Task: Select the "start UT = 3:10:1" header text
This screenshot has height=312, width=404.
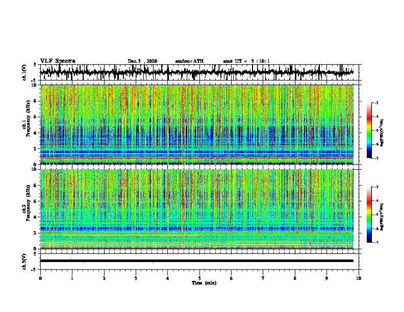Action: (246, 61)
